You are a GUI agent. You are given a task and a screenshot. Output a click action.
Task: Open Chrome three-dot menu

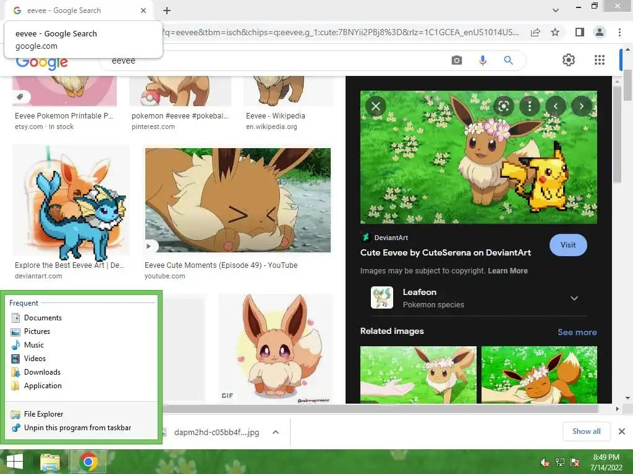click(x=619, y=32)
